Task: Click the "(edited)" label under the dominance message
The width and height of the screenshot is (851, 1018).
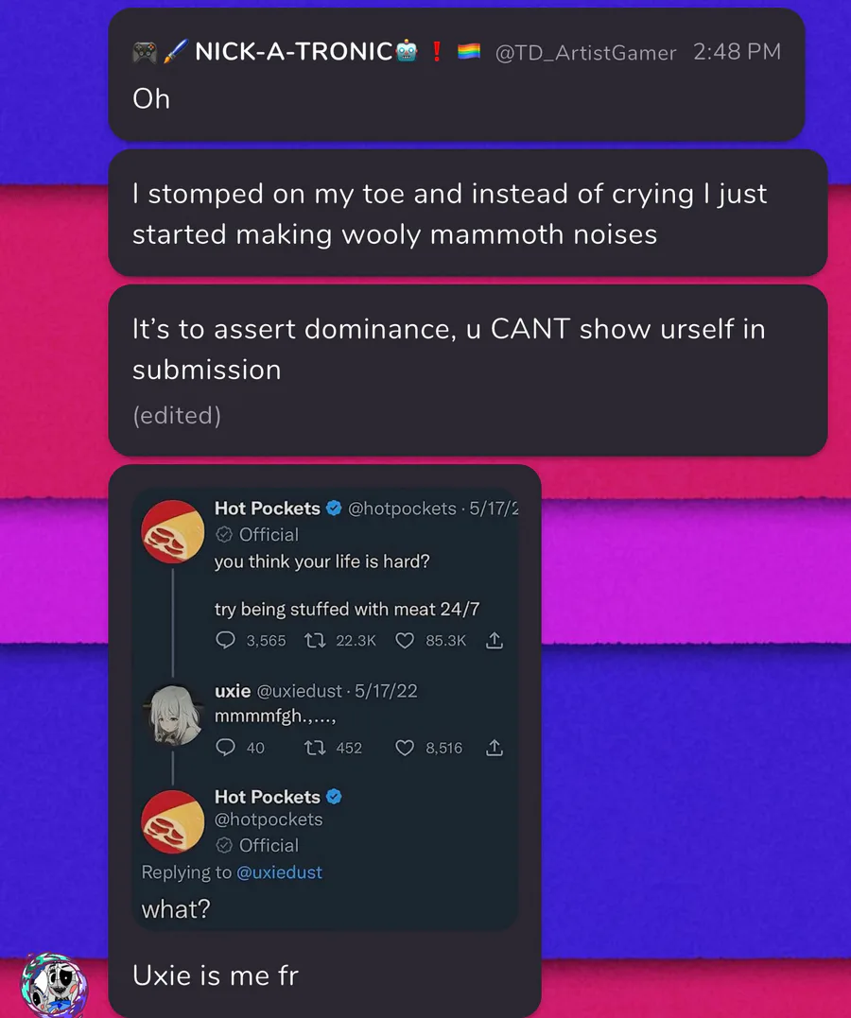Action: pos(177,416)
